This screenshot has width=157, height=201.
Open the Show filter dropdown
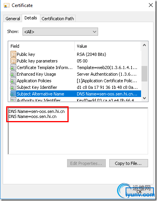[x=60, y=32]
